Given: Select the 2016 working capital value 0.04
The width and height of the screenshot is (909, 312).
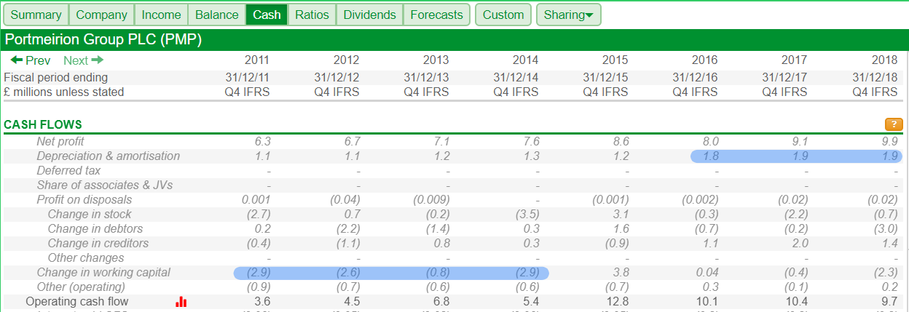Looking at the screenshot, I should click(x=707, y=272).
